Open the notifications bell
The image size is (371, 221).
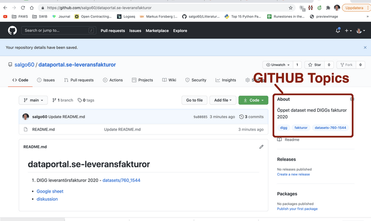pos(337,30)
